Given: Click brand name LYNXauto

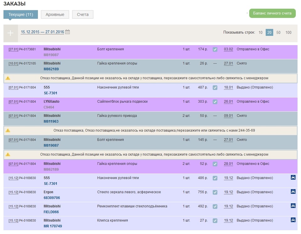Looking at the screenshot, I should [51, 101].
